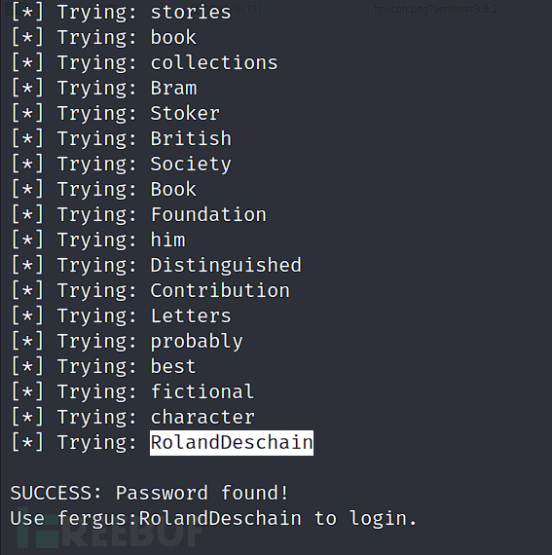Viewport: 552px width, 555px height.
Task: Click the lowercase word 'book' in output
Action: 173,38
